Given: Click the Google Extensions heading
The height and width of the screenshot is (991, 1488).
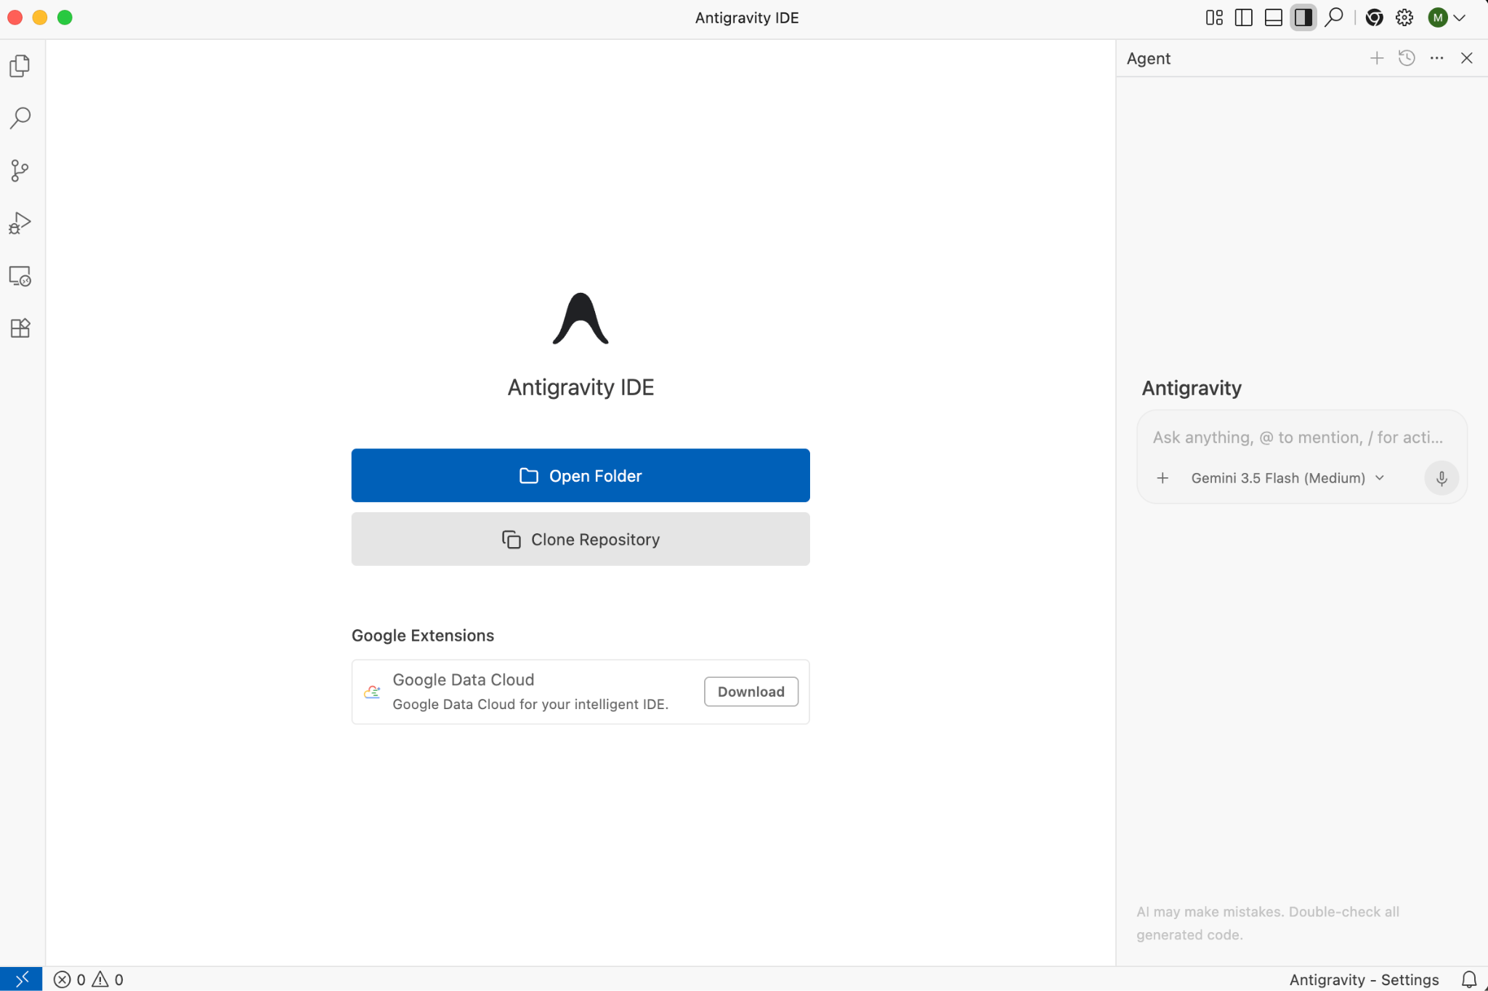Looking at the screenshot, I should (x=423, y=635).
